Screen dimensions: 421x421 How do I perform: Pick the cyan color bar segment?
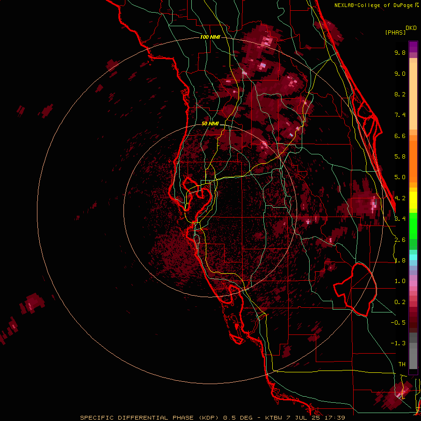point(413,257)
